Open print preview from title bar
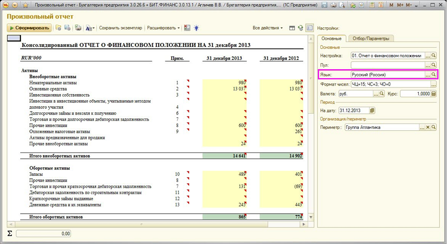The height and width of the screenshot is (244, 447). click(x=342, y=5)
